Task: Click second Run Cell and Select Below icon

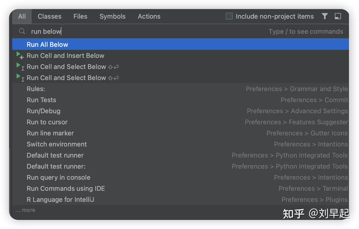Action: pos(20,78)
